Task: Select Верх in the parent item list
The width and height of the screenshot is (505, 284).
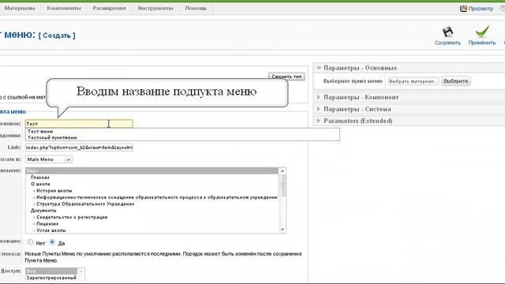Action: coord(152,170)
